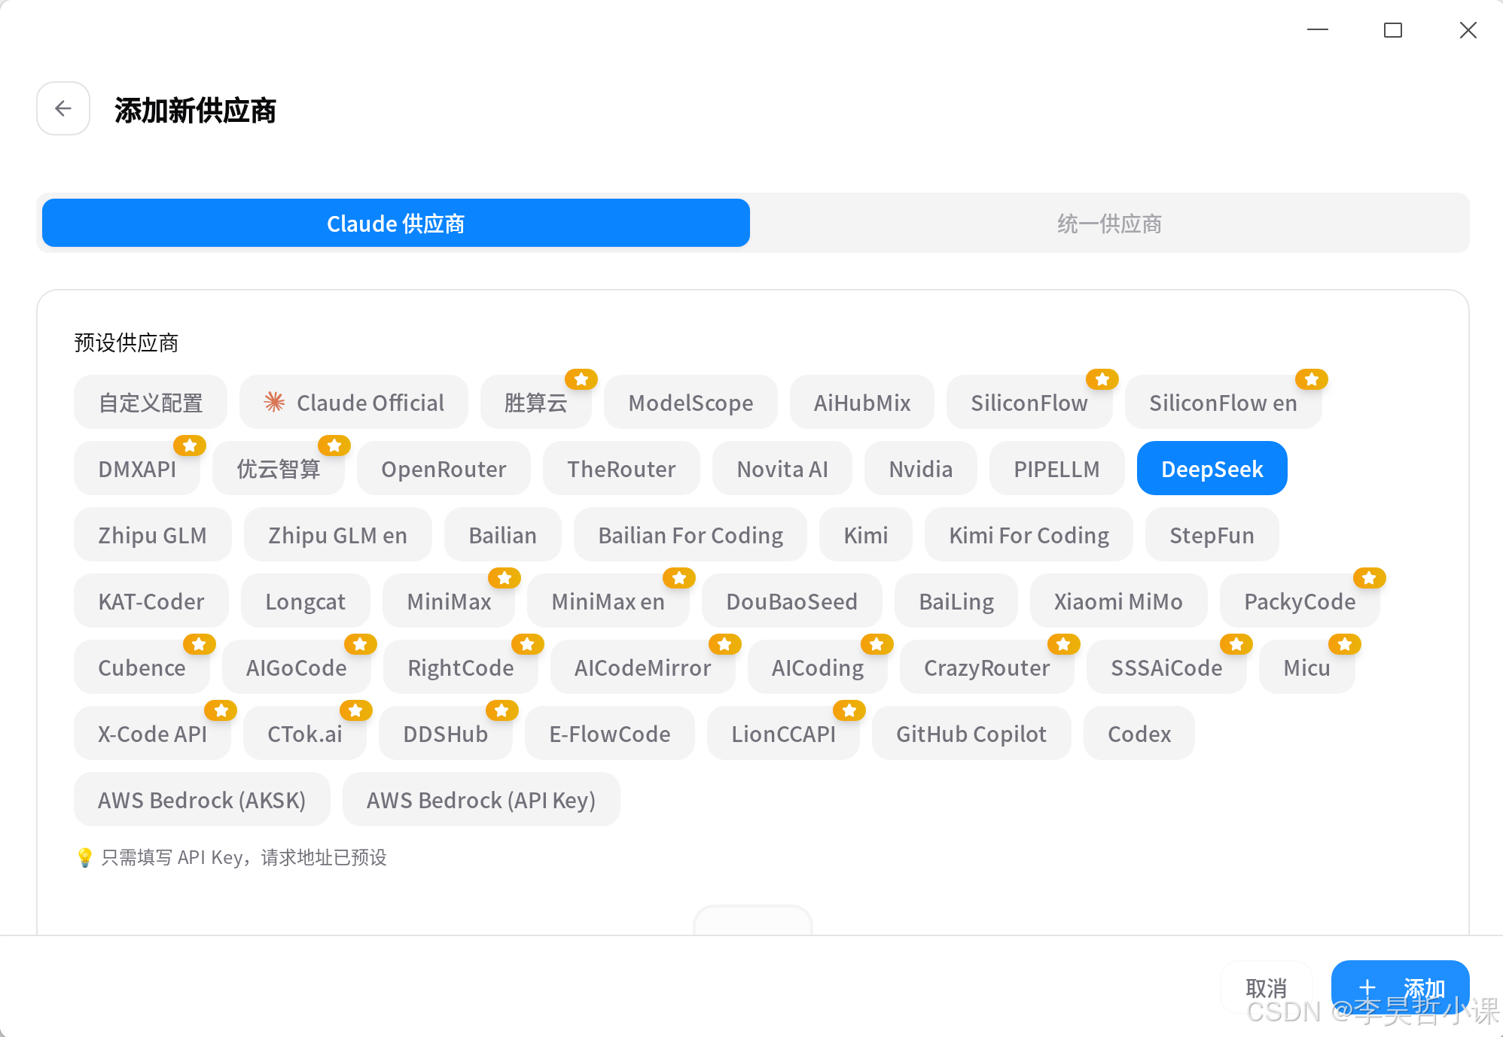Click the 取消 cancel button
The image size is (1503, 1037).
coord(1266,987)
